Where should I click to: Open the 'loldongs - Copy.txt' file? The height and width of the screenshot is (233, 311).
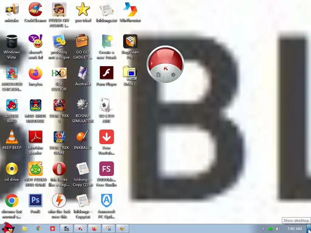83,201
